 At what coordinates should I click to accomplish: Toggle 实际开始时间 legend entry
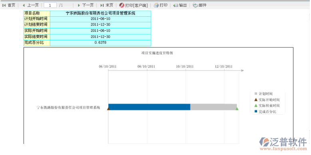(267, 100)
